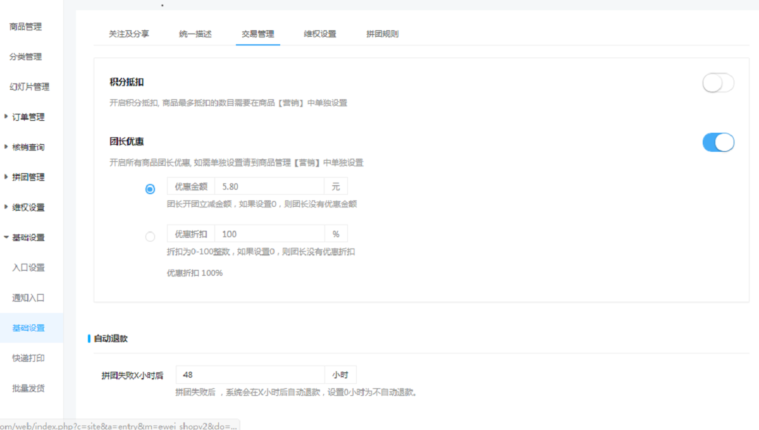Select the 优惠折扣 radio button
Screen dimensions: 759x430
pyautogui.click(x=150, y=236)
